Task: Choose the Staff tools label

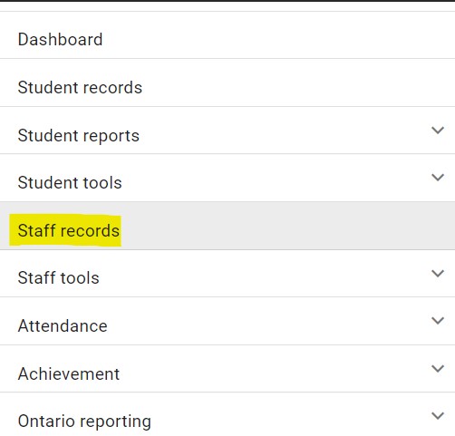Action: tap(58, 277)
